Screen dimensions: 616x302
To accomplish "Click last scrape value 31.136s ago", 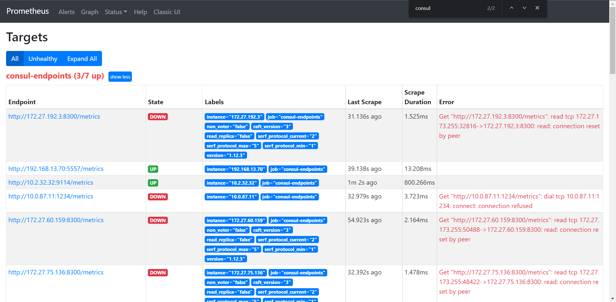I will [x=364, y=116].
